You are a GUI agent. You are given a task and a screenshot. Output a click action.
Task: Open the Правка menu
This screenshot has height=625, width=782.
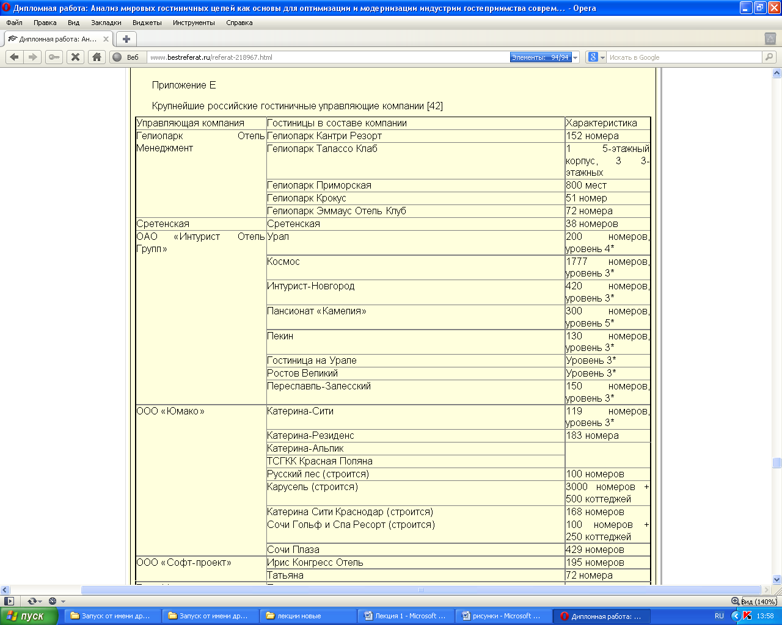pos(45,23)
